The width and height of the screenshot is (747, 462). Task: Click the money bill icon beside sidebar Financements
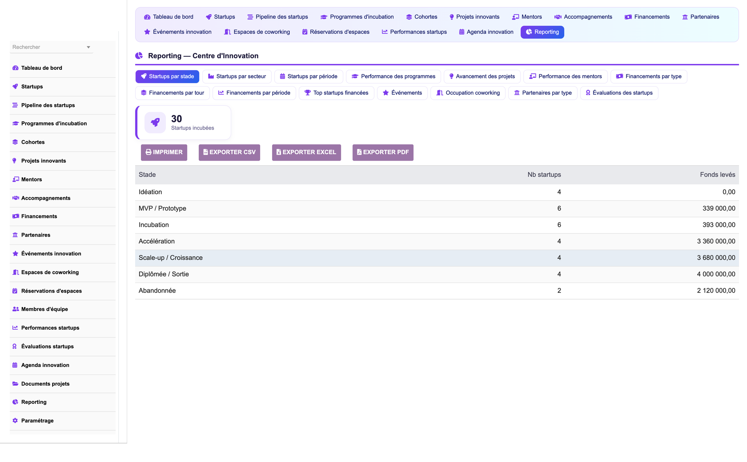point(15,216)
